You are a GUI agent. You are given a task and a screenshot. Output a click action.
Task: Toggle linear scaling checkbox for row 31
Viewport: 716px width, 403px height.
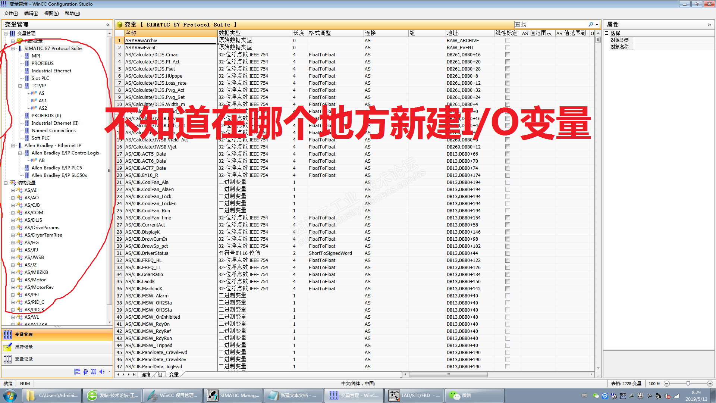pyautogui.click(x=508, y=253)
